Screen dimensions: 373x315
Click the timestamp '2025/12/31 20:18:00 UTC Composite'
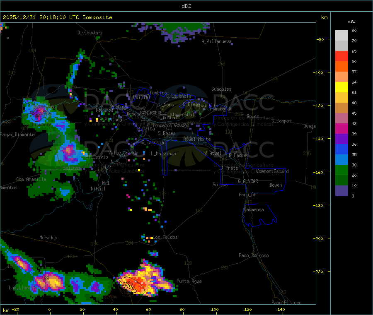click(57, 17)
